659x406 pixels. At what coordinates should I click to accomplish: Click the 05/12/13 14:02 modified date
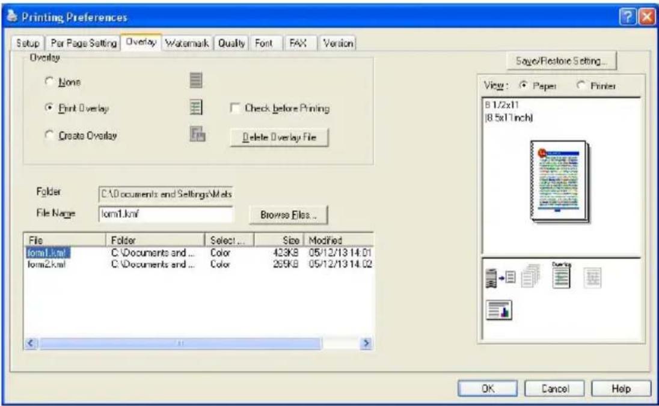tap(340, 264)
